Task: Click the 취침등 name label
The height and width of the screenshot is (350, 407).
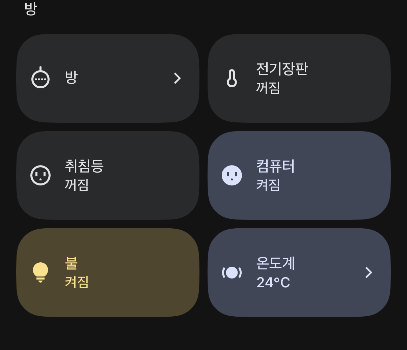Action: click(84, 166)
